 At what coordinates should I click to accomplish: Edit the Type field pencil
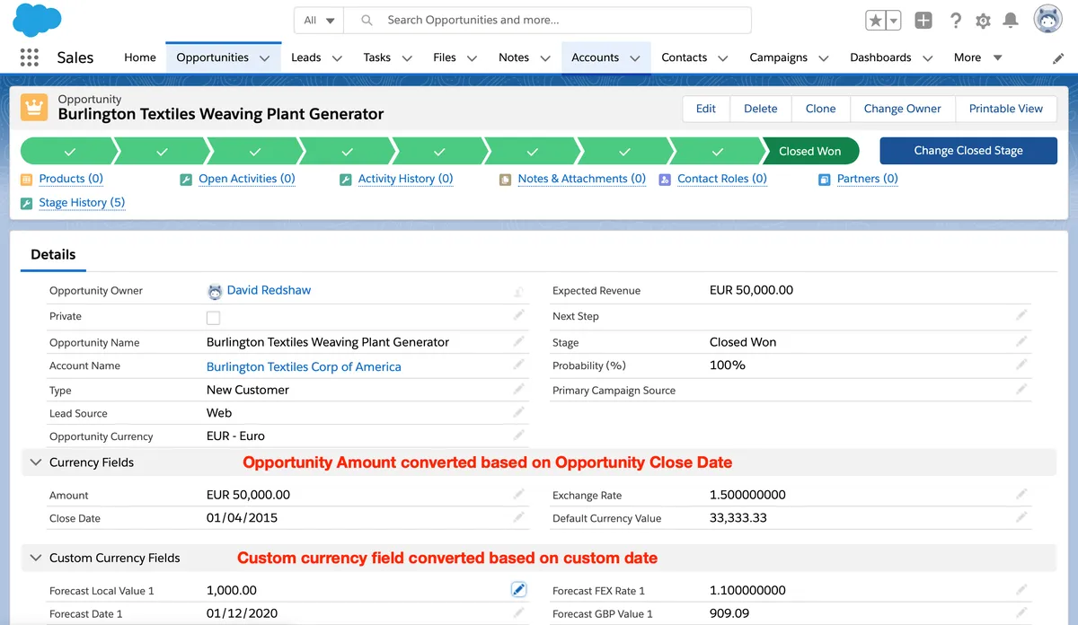[x=518, y=389]
